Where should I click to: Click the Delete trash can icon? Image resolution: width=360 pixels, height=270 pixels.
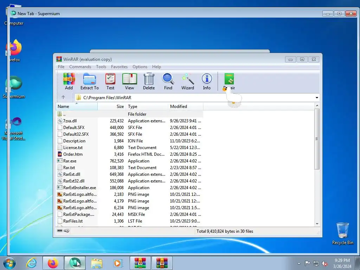coord(149,81)
